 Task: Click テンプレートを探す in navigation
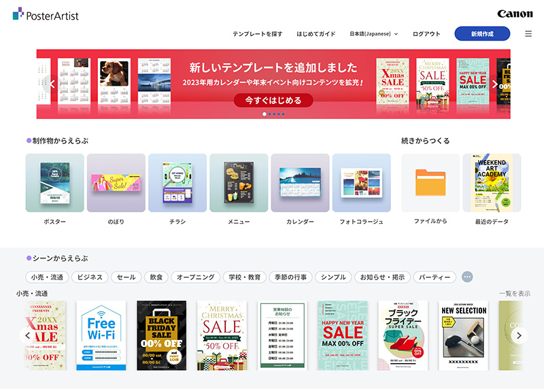point(258,34)
